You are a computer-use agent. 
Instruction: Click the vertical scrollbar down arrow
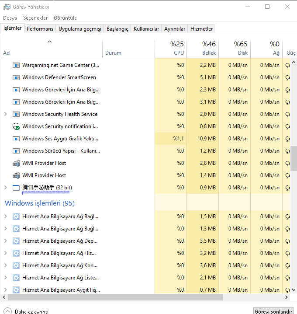[x=294, y=290]
